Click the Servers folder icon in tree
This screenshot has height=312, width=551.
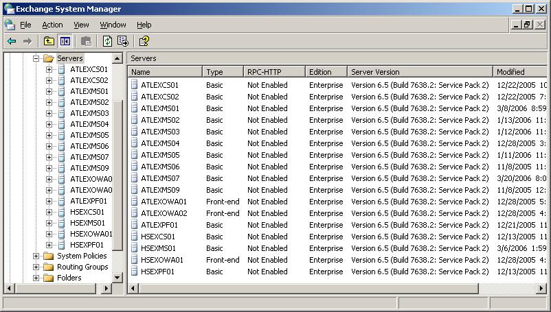49,58
